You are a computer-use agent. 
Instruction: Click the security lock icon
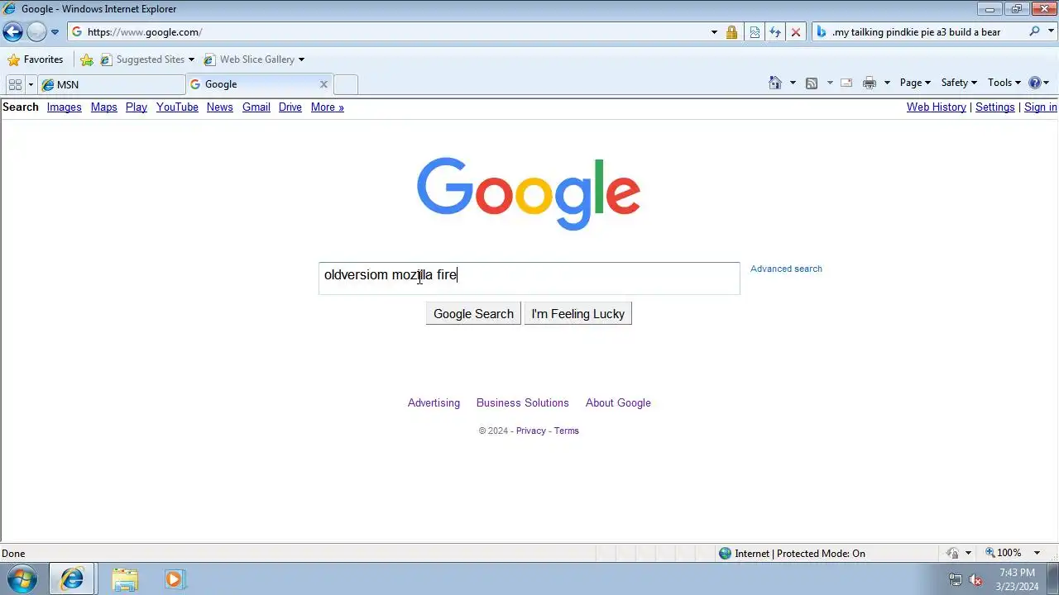[x=731, y=32]
